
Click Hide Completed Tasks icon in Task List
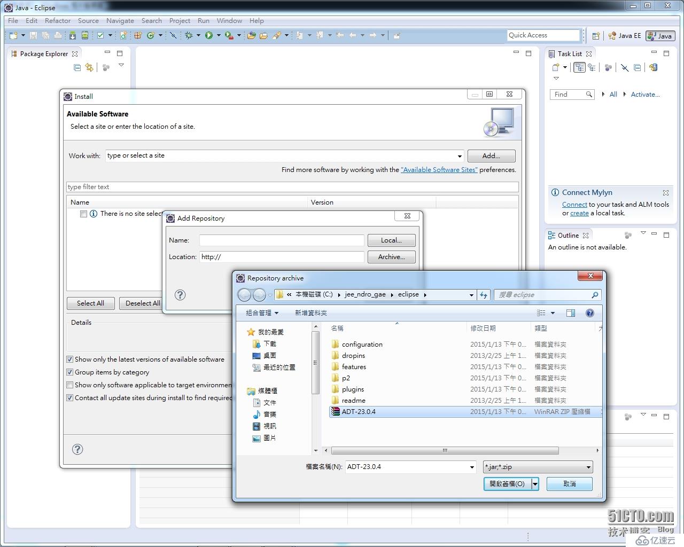(624, 67)
